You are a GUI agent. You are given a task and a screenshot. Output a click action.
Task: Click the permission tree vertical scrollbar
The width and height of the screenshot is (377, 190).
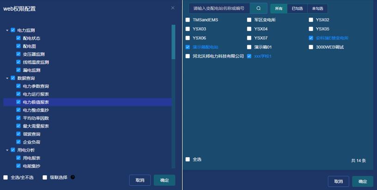pyautogui.click(x=173, y=42)
